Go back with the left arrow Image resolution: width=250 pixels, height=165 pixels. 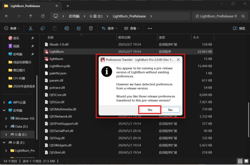(x=7, y=16)
